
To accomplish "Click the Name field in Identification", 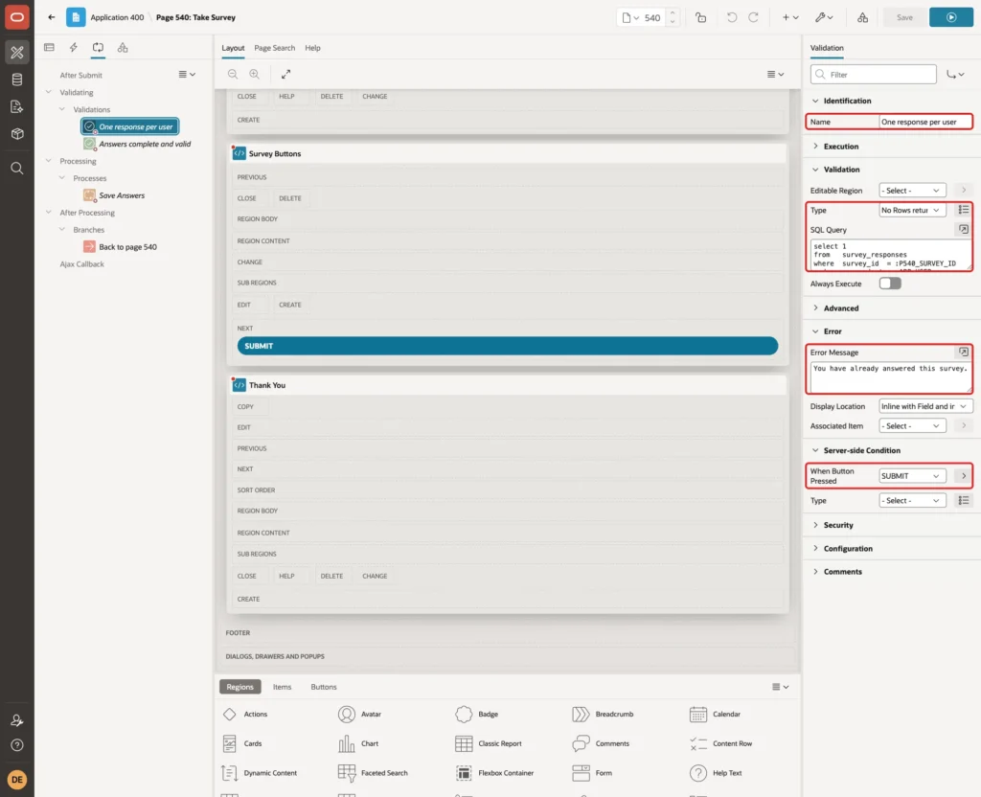I will (924, 122).
